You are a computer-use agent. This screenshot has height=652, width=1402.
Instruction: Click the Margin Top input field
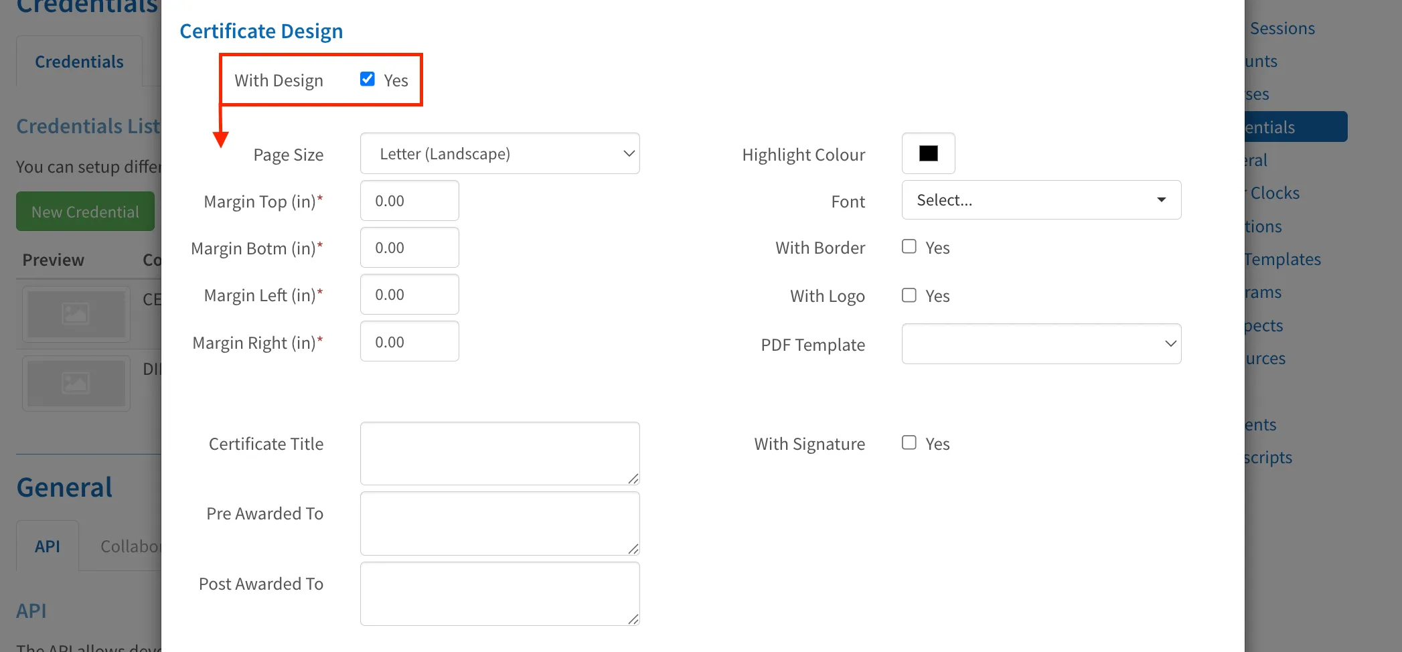coord(410,200)
